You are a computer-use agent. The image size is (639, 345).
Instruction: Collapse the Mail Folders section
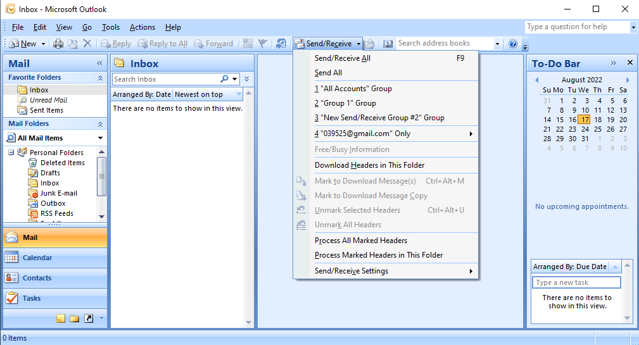click(100, 124)
